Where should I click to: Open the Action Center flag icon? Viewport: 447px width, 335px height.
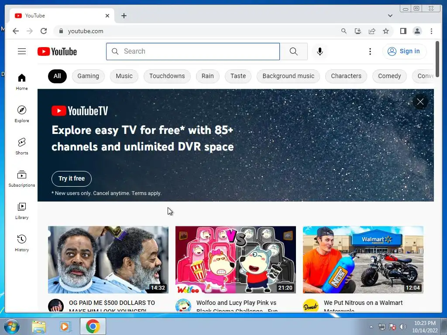(392, 327)
